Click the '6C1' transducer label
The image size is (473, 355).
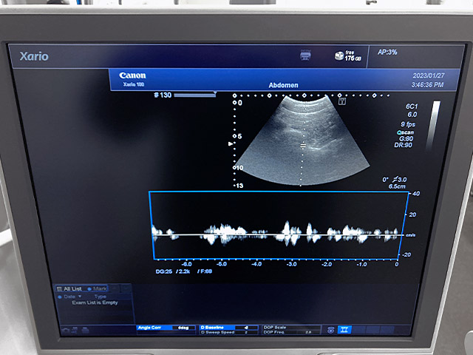pos(412,106)
